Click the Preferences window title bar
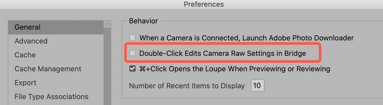Screen dimensions: 383x105 [204, 4]
